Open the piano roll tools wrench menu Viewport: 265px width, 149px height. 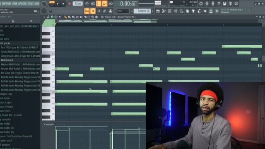[48, 17]
